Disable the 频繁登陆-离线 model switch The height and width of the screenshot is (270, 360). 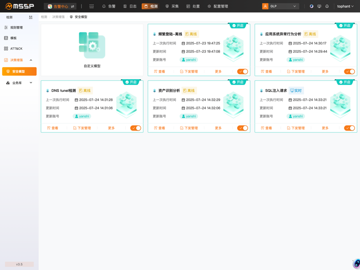coord(242,71)
